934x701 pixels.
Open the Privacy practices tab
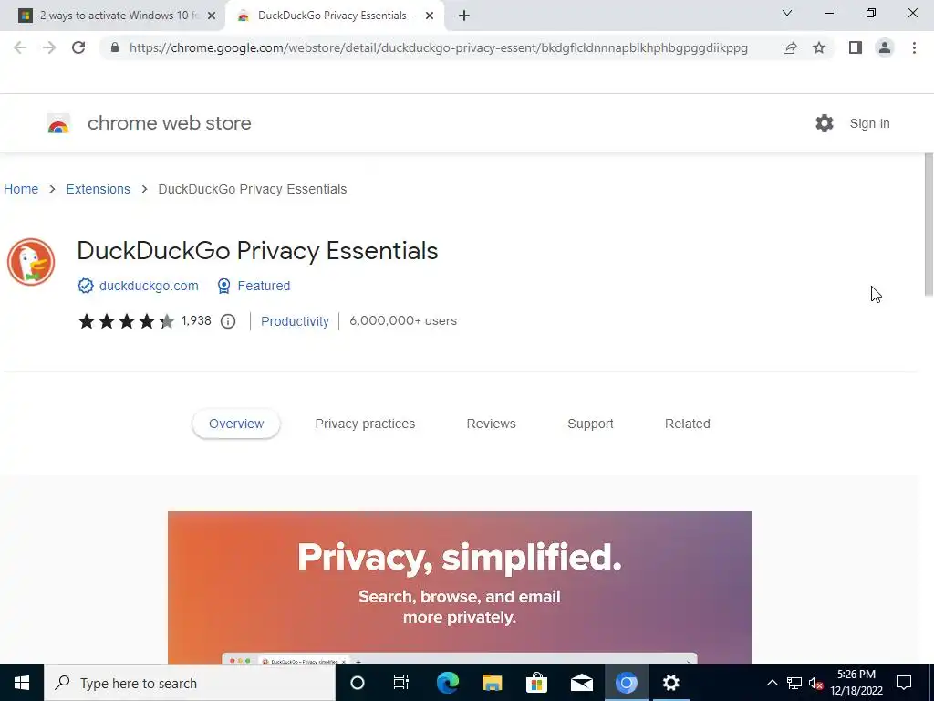[365, 424]
